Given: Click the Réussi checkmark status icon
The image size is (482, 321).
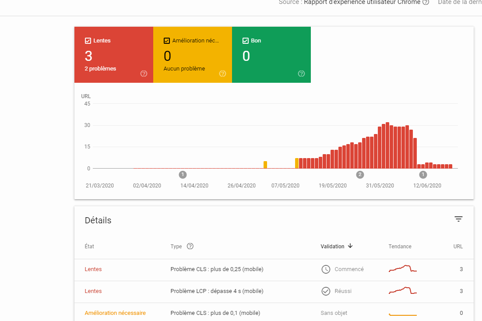Looking at the screenshot, I should 326,291.
